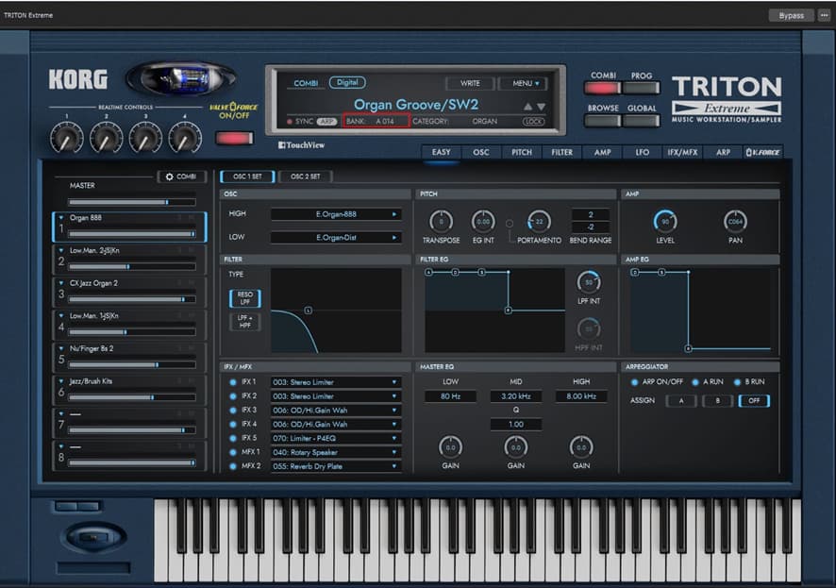Click the Bypass button
This screenshot has width=836, height=588.
point(792,15)
